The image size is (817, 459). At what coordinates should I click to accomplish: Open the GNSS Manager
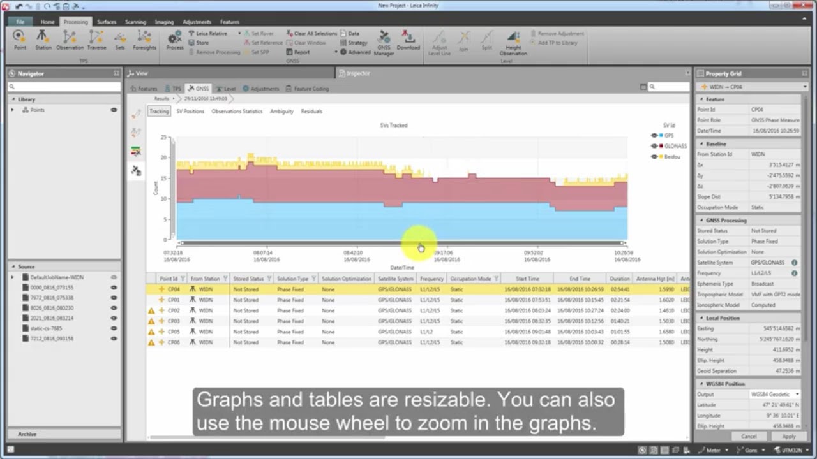384,42
